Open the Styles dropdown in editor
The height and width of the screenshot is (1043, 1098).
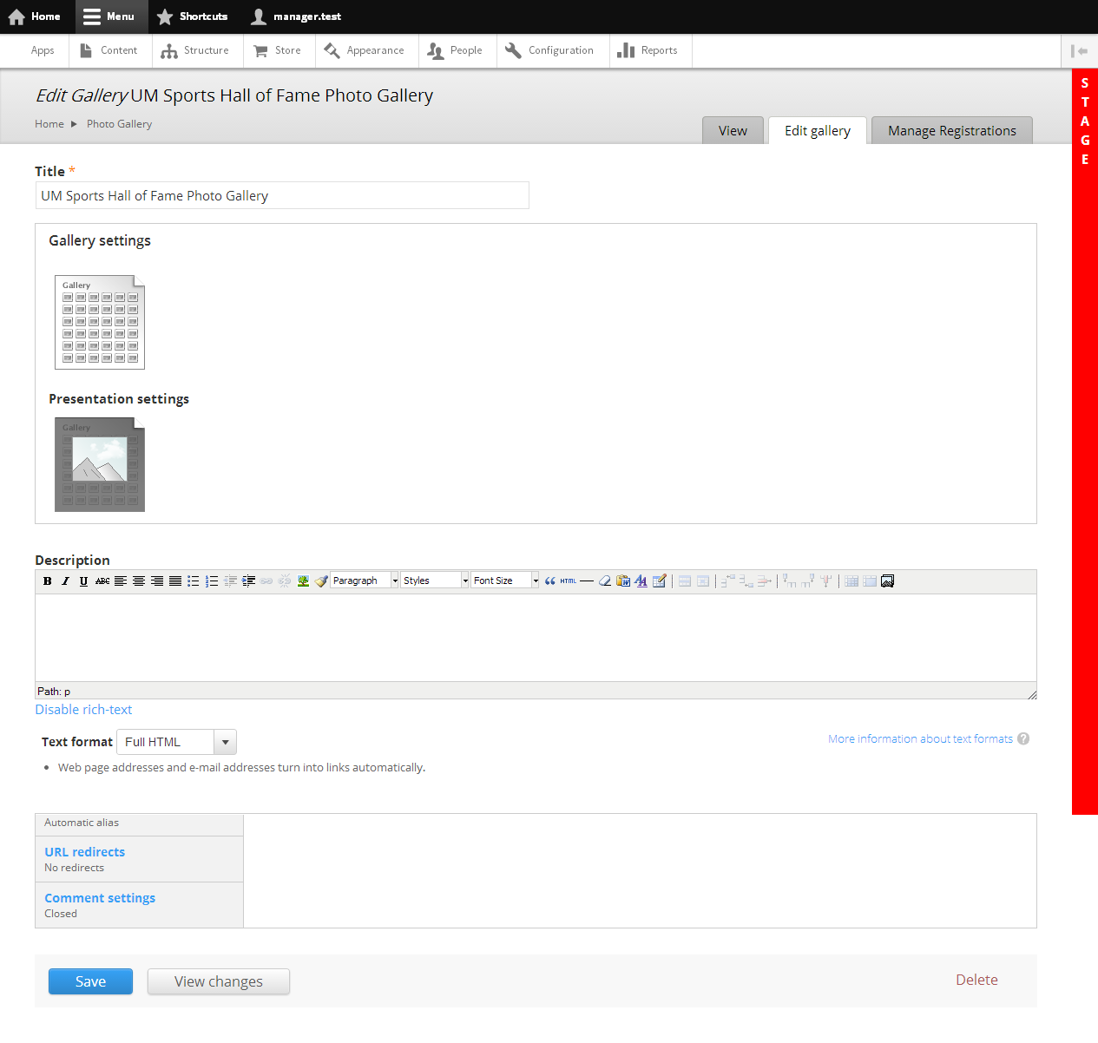point(435,581)
